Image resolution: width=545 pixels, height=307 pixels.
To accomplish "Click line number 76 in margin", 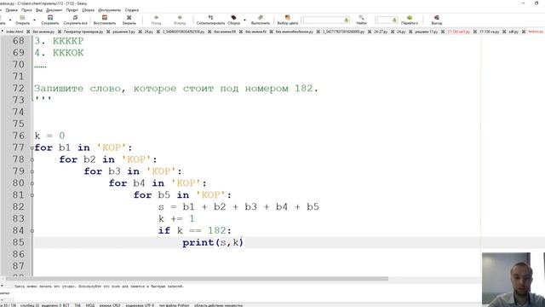I will [19, 136].
